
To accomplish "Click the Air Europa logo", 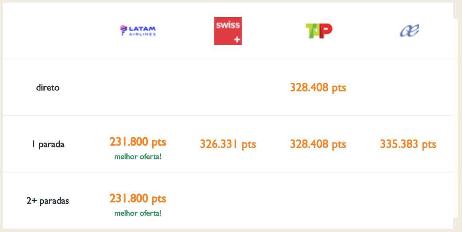I will 409,31.
